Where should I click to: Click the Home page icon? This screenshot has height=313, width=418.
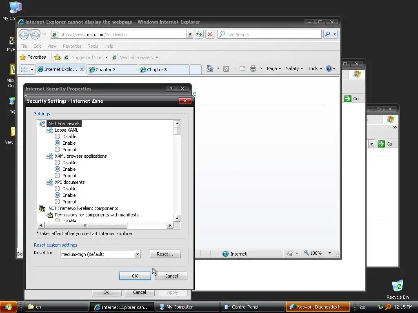pyautogui.click(x=210, y=68)
